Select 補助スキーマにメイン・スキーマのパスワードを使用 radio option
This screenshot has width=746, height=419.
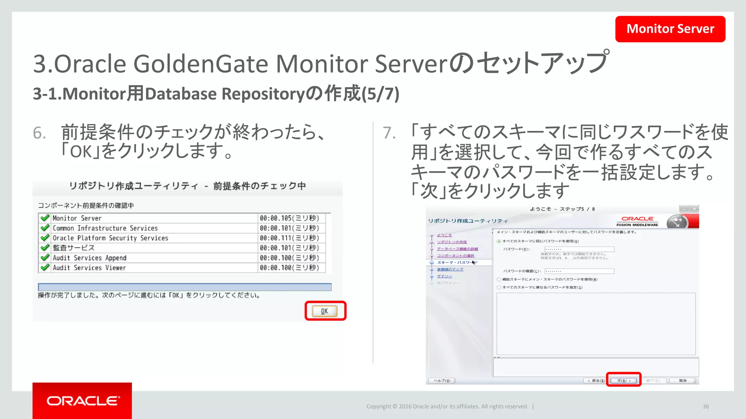pos(499,280)
